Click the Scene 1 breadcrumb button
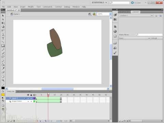The width and height of the screenshot is (164, 123). (x=15, y=14)
